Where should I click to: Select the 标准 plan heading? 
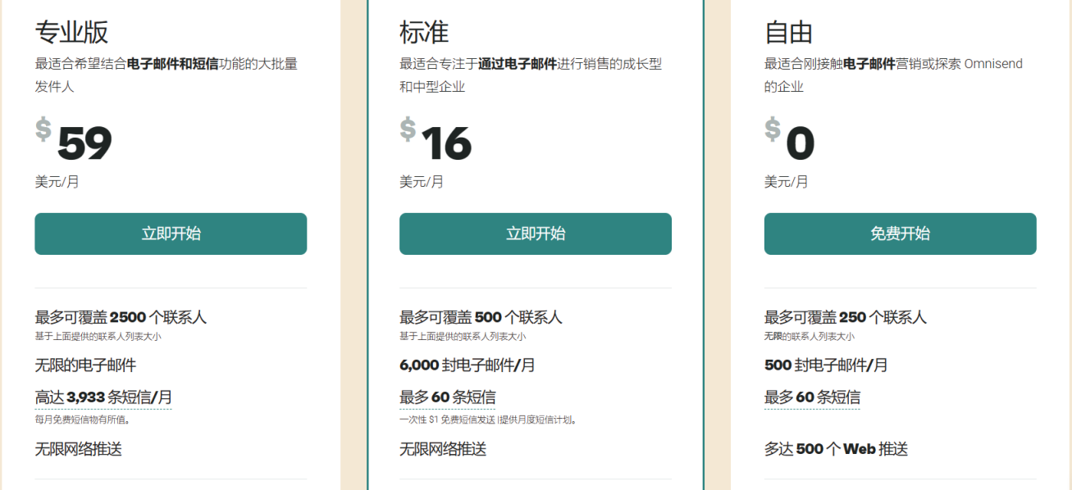click(x=424, y=32)
